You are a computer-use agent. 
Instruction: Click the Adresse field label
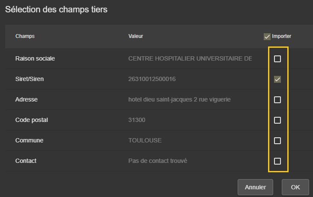[27, 99]
